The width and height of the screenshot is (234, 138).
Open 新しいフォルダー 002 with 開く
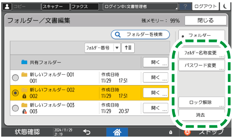coord(156,93)
